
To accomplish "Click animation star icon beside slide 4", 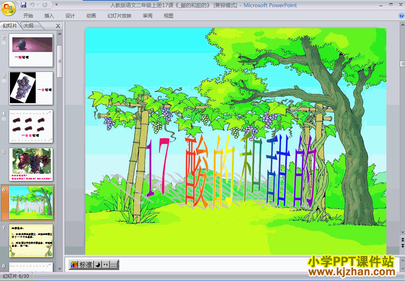I will click(x=4, y=119).
